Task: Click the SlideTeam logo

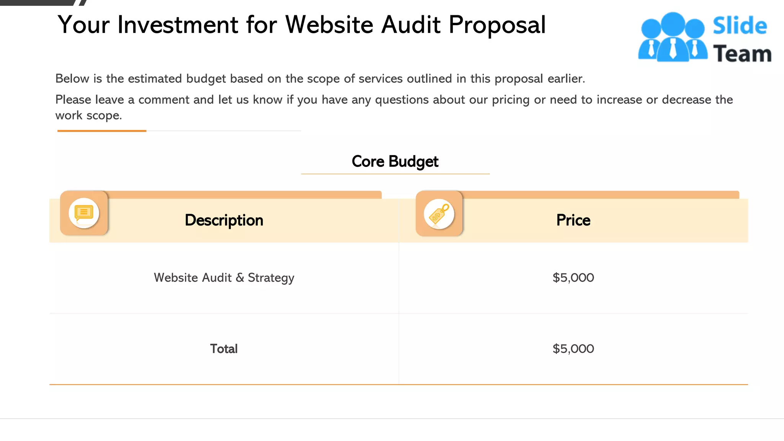Action: click(705, 37)
